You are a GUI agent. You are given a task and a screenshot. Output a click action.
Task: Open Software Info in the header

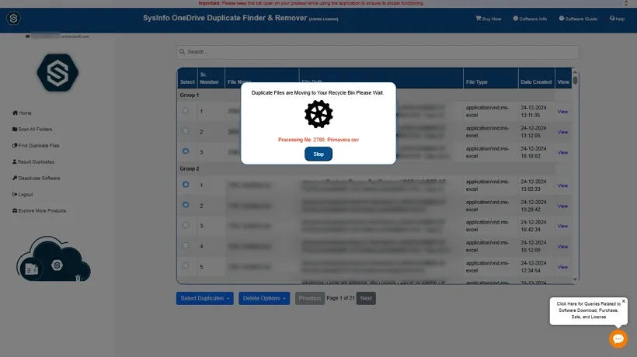pos(530,19)
